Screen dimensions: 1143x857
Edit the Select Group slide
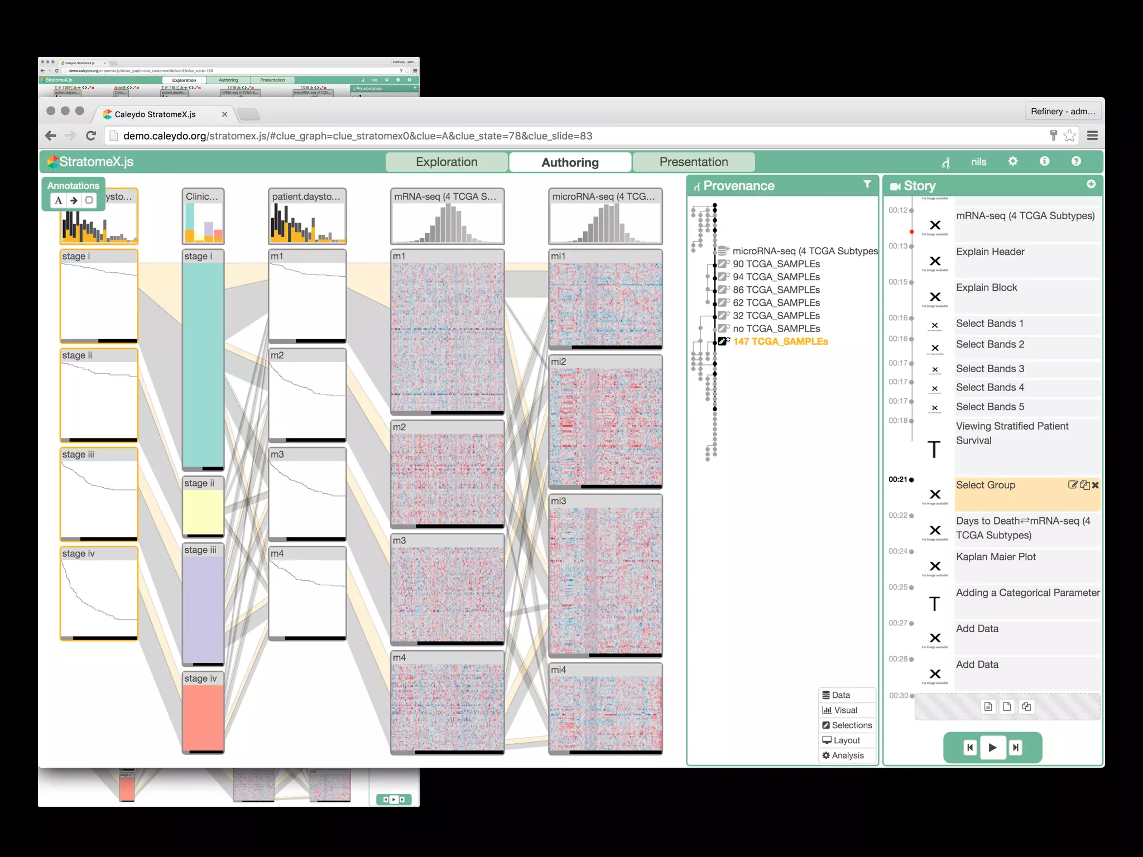(1072, 485)
